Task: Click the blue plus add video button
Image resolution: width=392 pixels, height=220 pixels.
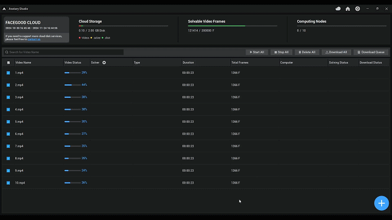Action: [x=381, y=203]
